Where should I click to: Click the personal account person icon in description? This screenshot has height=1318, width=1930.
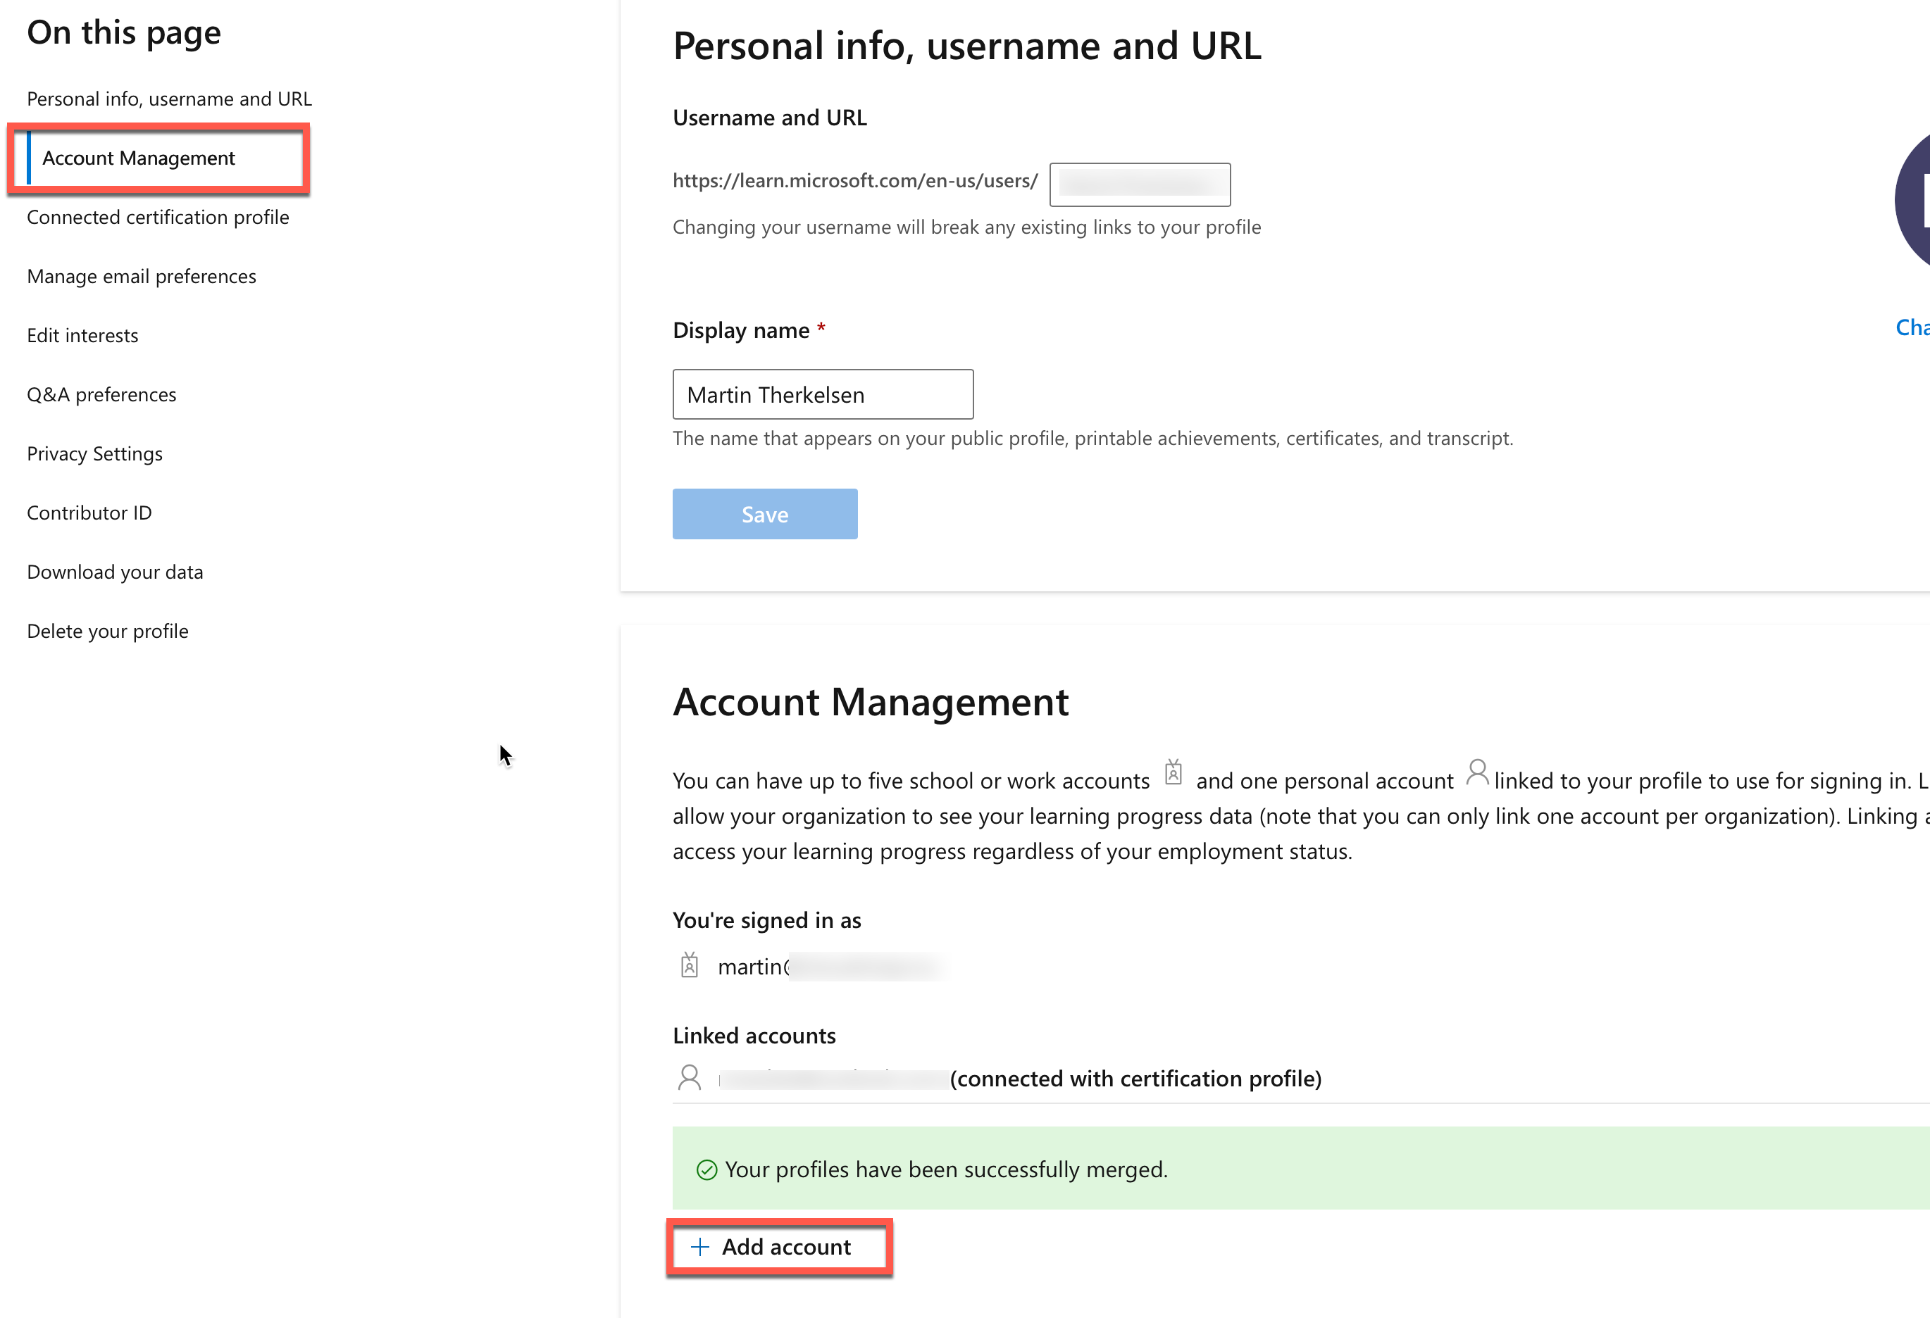(1476, 772)
